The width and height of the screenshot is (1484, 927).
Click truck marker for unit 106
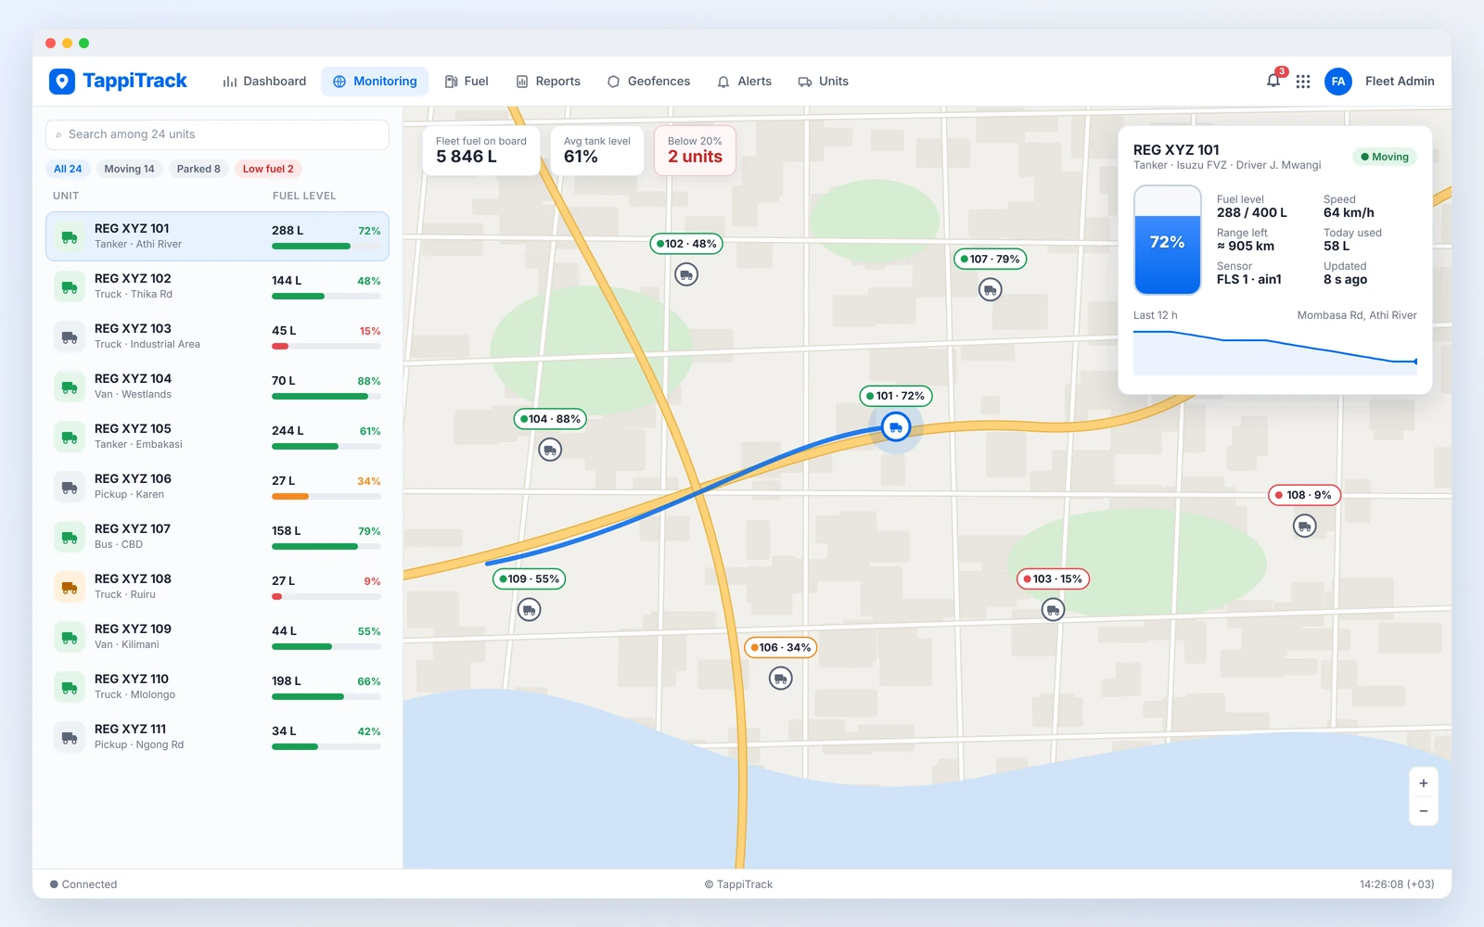(x=781, y=679)
